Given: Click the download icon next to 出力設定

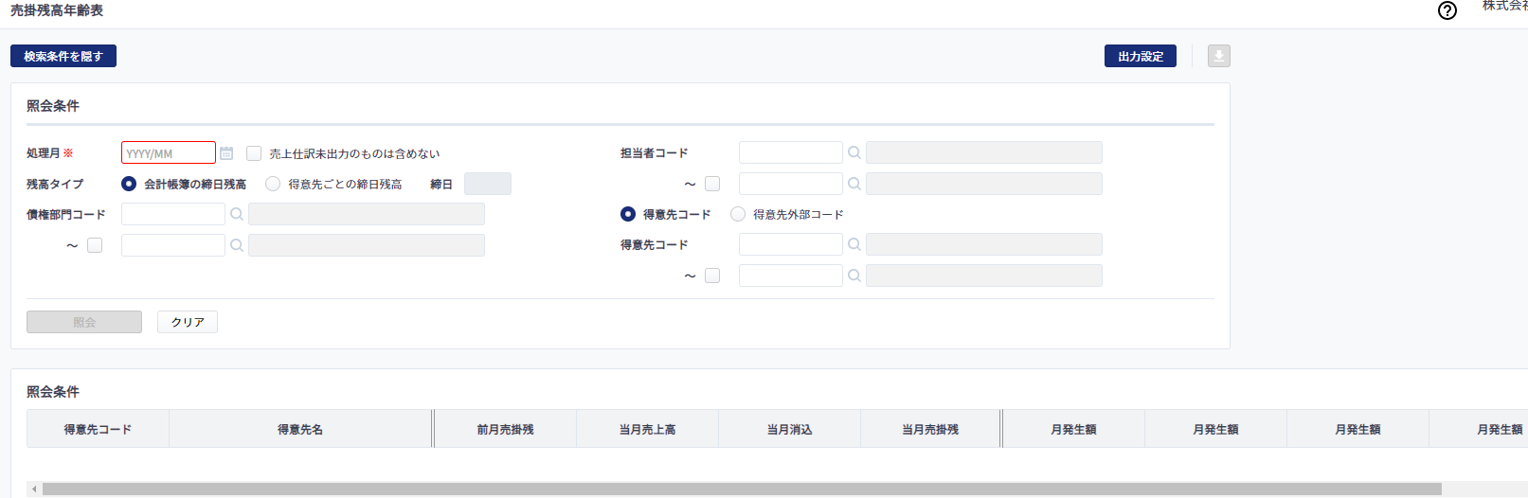Looking at the screenshot, I should (1219, 56).
